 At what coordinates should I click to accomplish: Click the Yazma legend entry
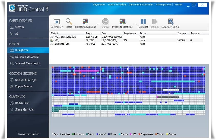[x=160, y=134]
